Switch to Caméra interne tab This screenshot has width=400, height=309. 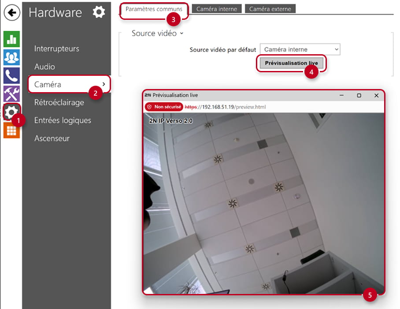pos(217,9)
